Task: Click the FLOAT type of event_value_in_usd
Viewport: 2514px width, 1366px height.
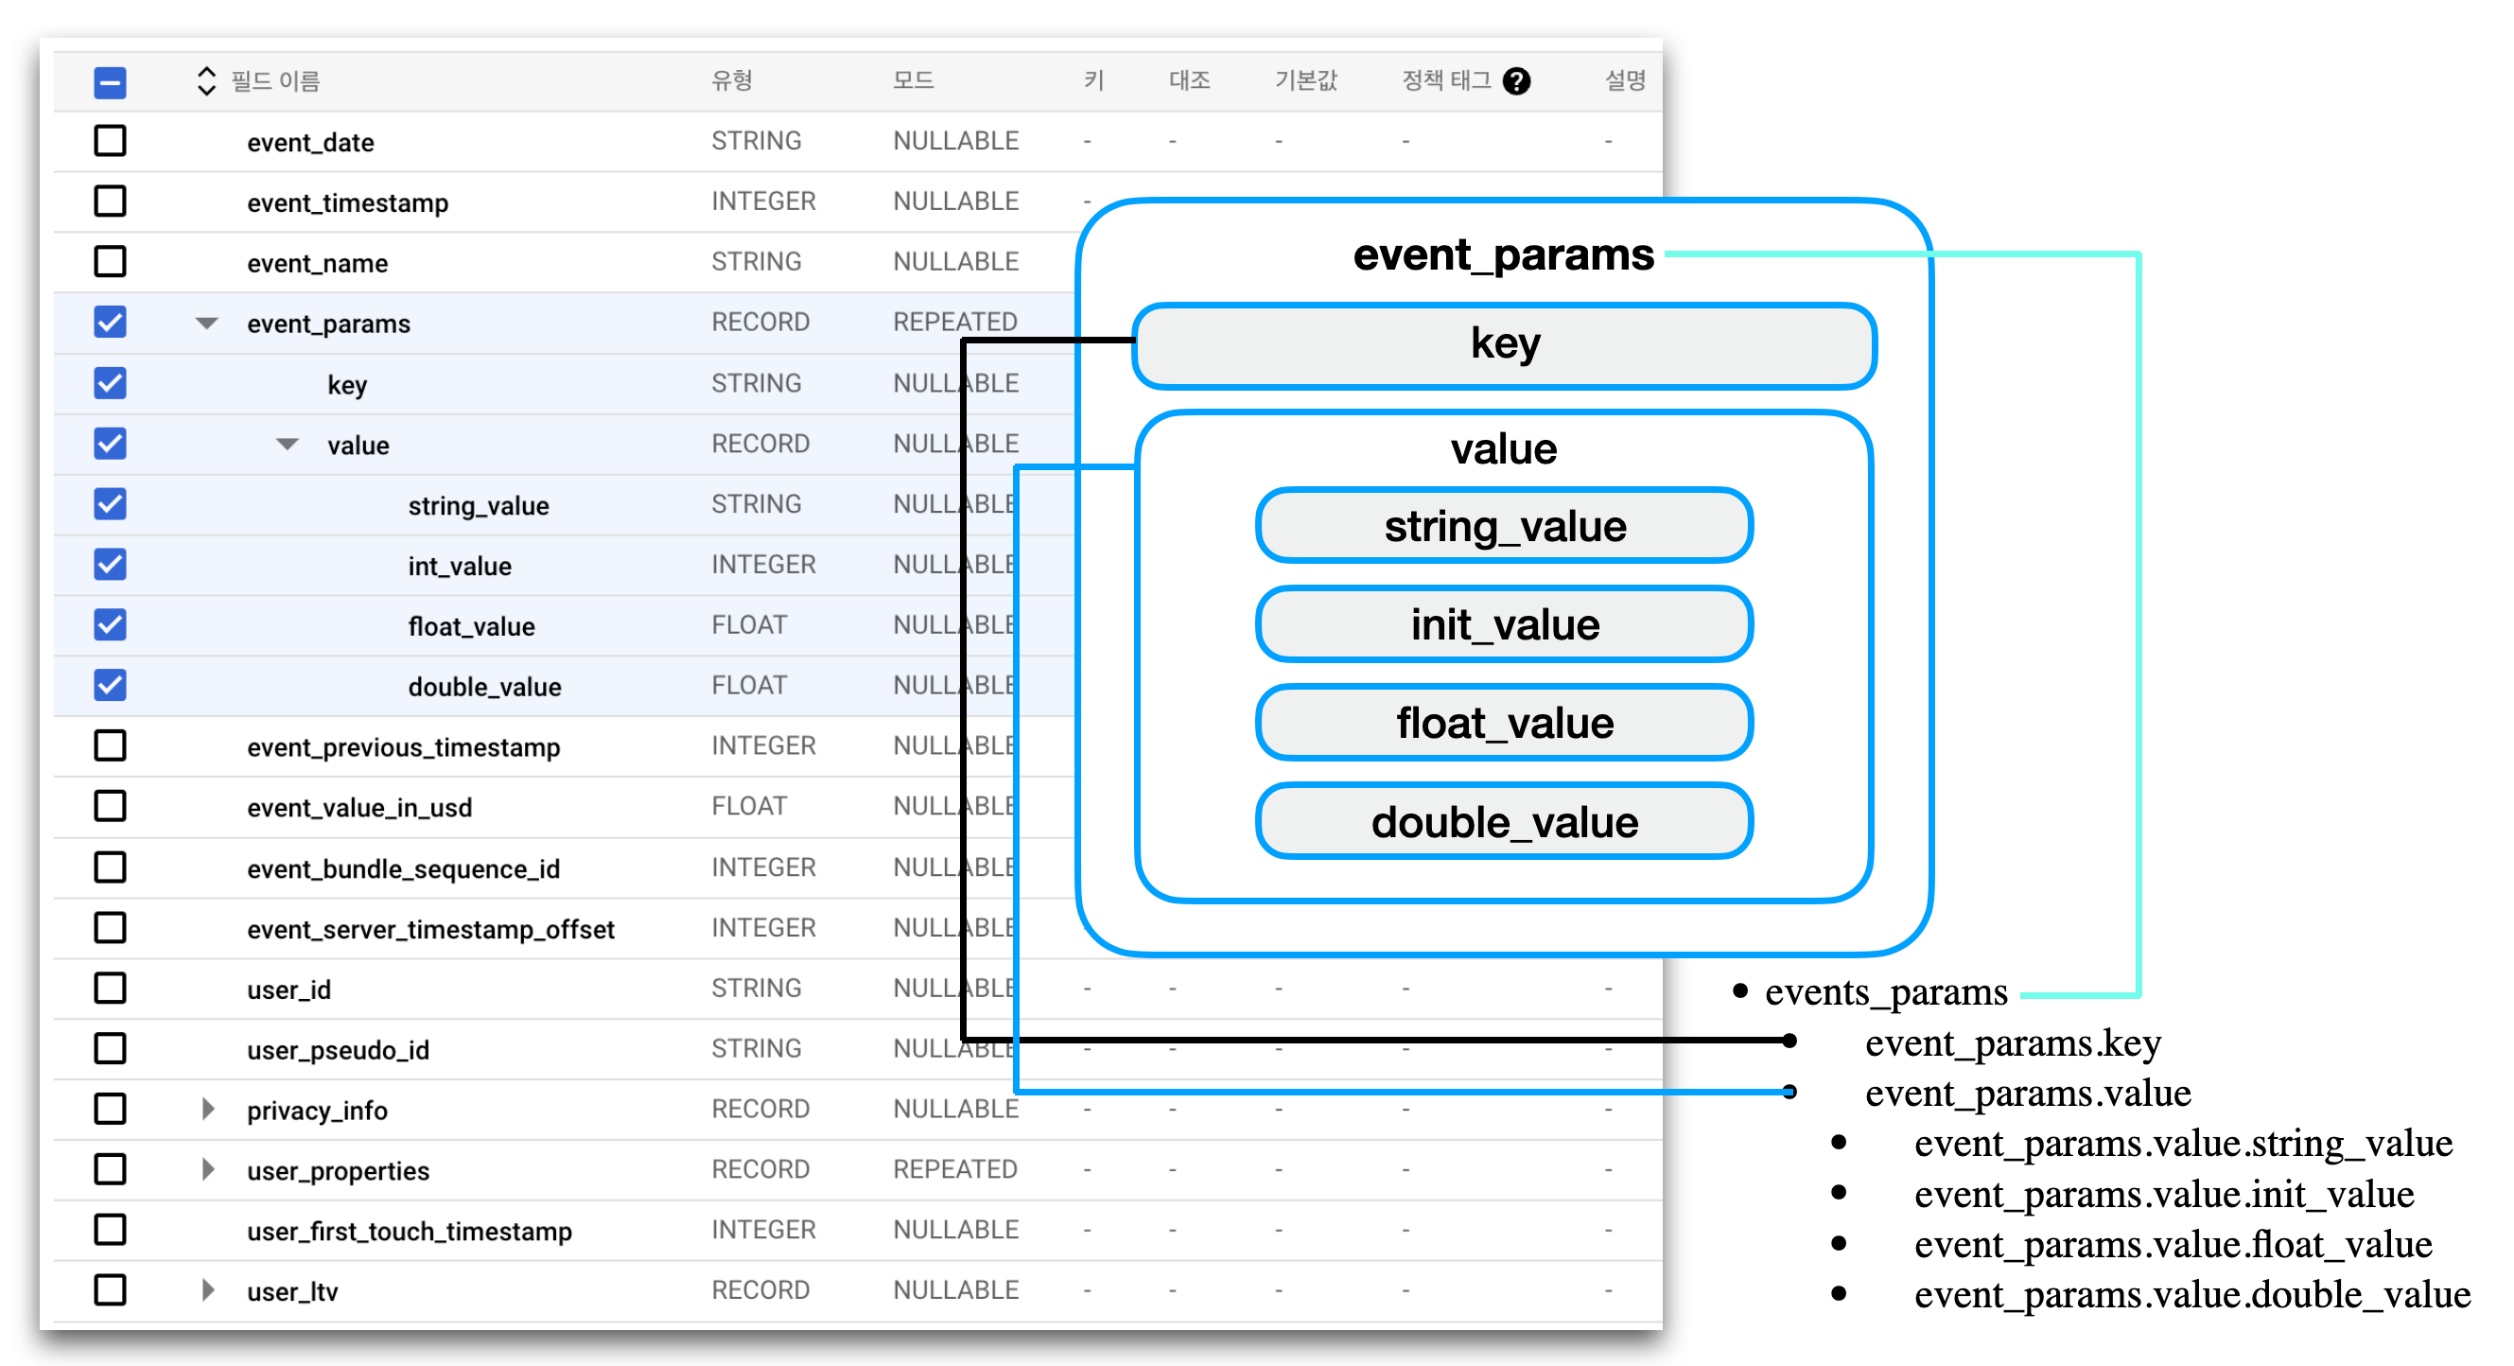Action: click(748, 807)
